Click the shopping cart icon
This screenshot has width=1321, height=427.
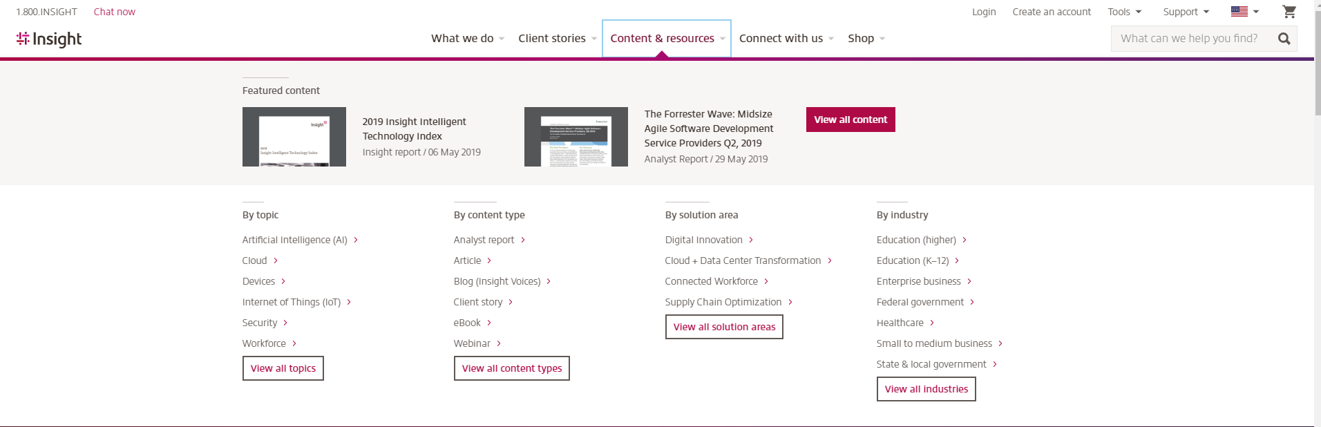point(1289,12)
